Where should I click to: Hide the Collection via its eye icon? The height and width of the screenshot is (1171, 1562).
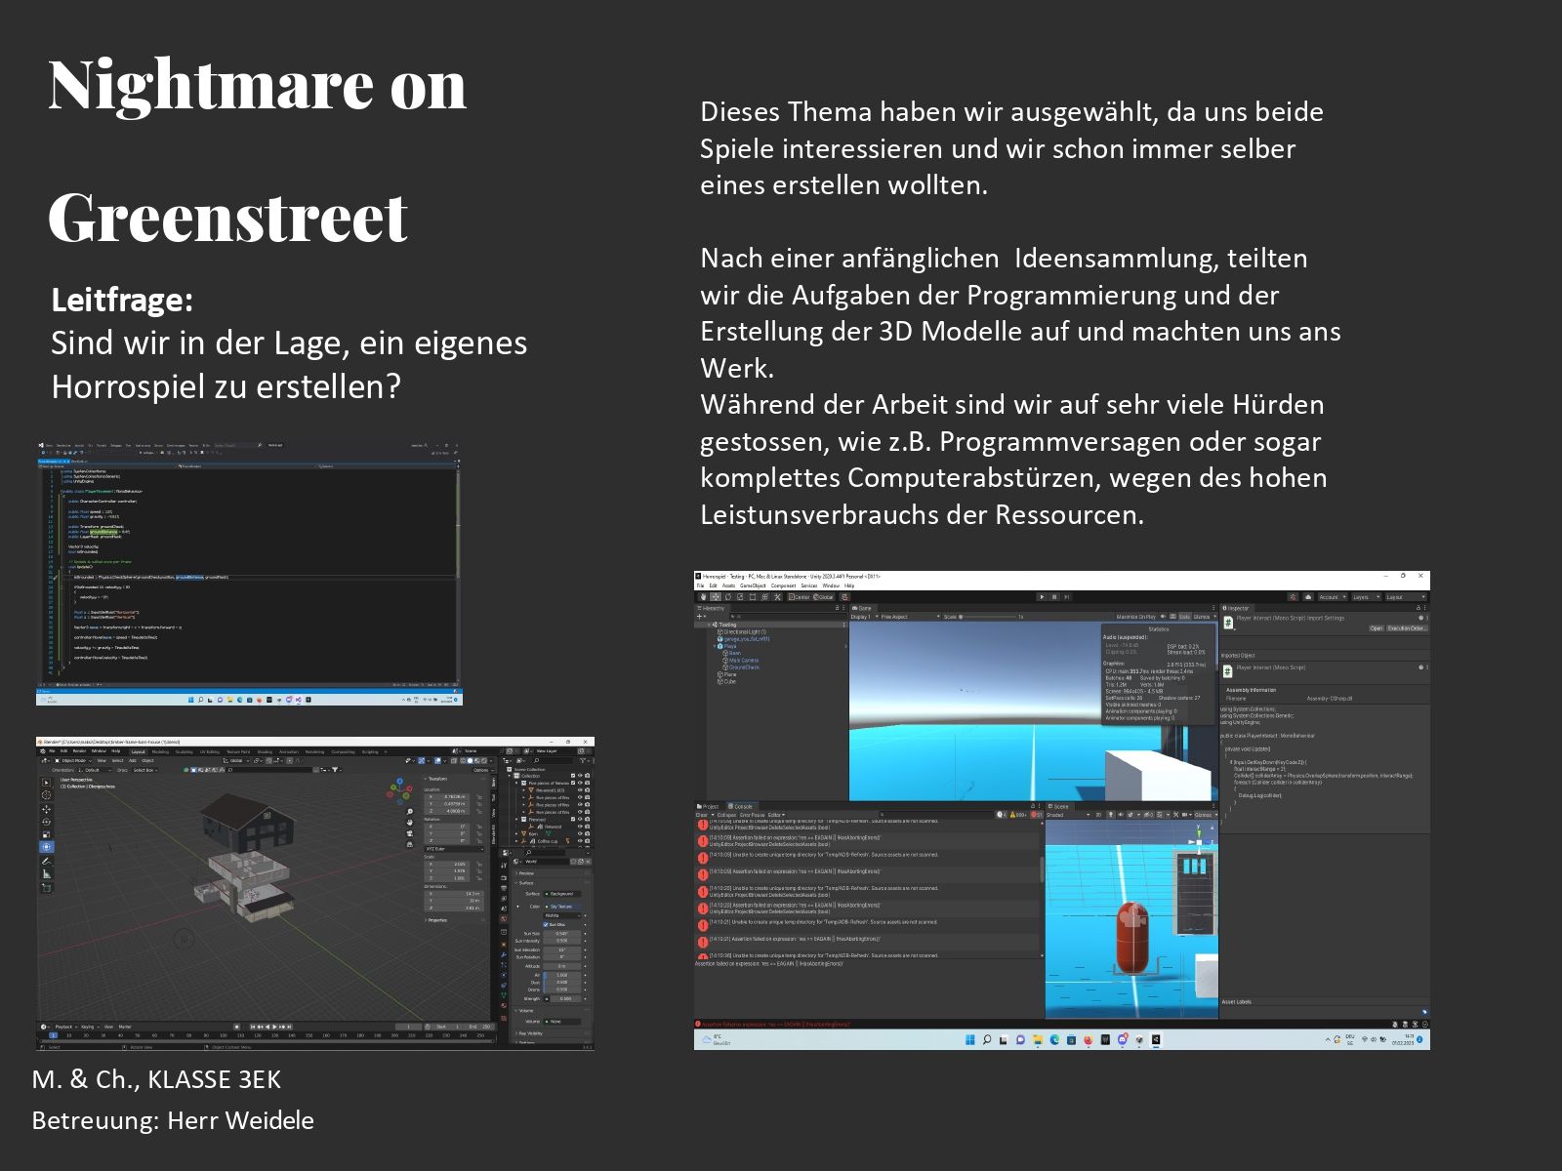point(581,776)
